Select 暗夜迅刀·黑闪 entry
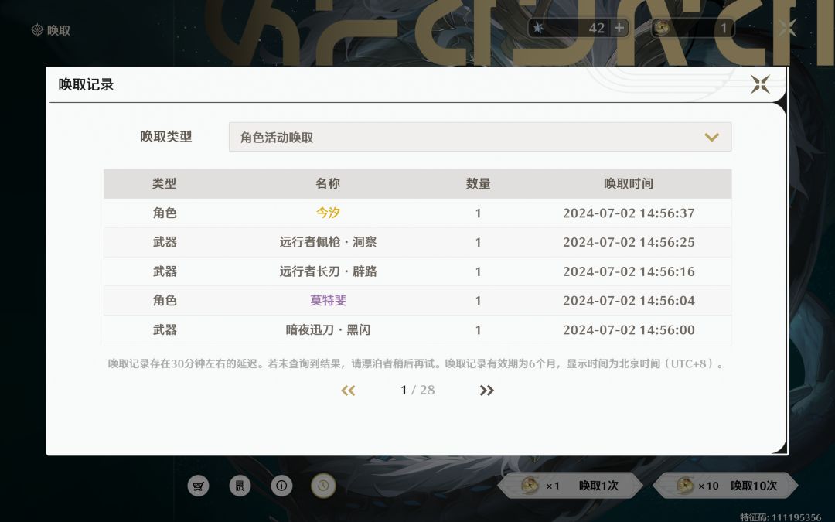The image size is (835, 522). (328, 329)
